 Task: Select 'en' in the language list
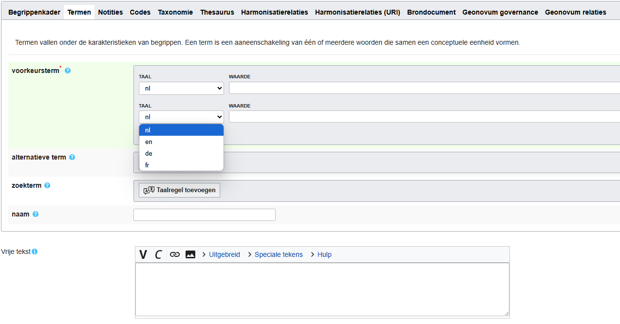[x=181, y=142]
